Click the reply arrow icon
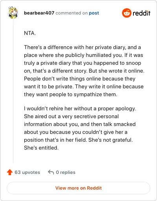This screenshot has width=157, height=201. (51, 172)
